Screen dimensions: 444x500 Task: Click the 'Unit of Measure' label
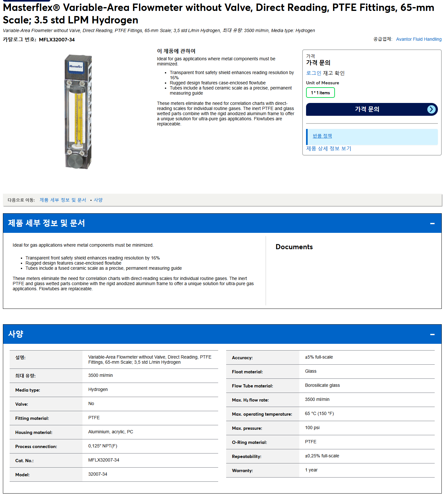(322, 83)
